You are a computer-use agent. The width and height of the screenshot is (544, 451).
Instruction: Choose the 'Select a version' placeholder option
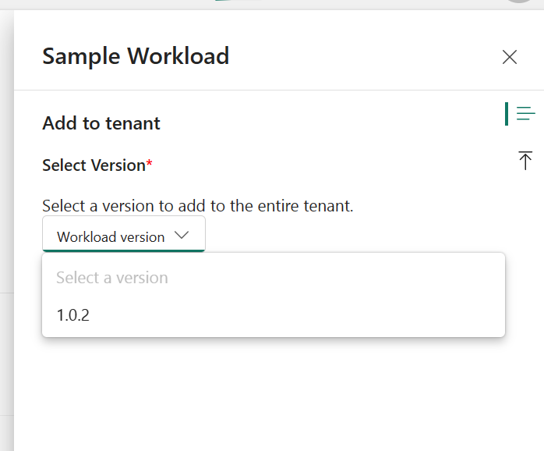[112, 278]
